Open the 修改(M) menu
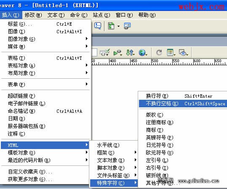 coord(33,15)
